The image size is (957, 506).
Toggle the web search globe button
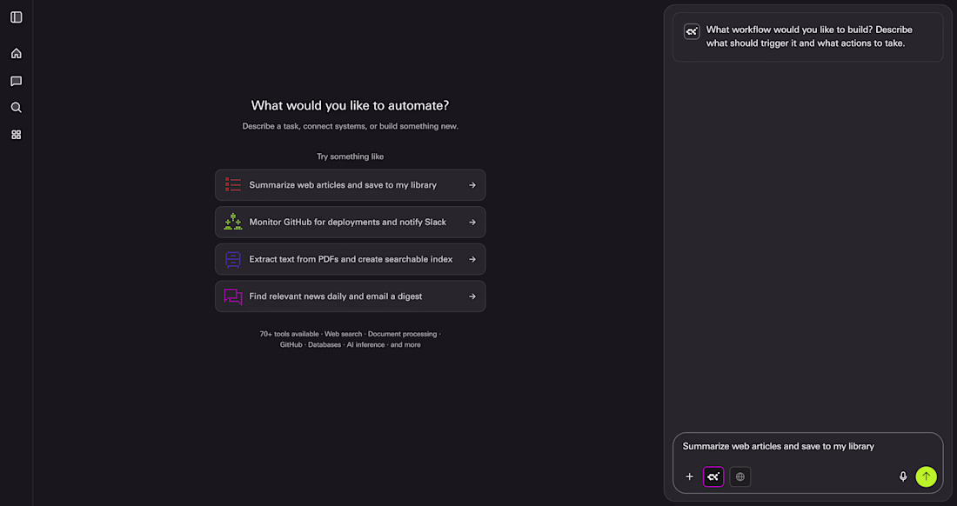tap(740, 476)
